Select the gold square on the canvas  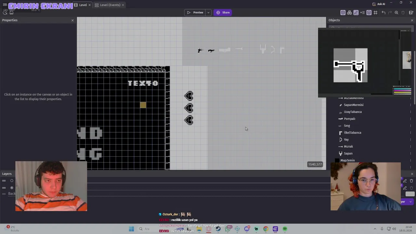pyautogui.click(x=143, y=105)
